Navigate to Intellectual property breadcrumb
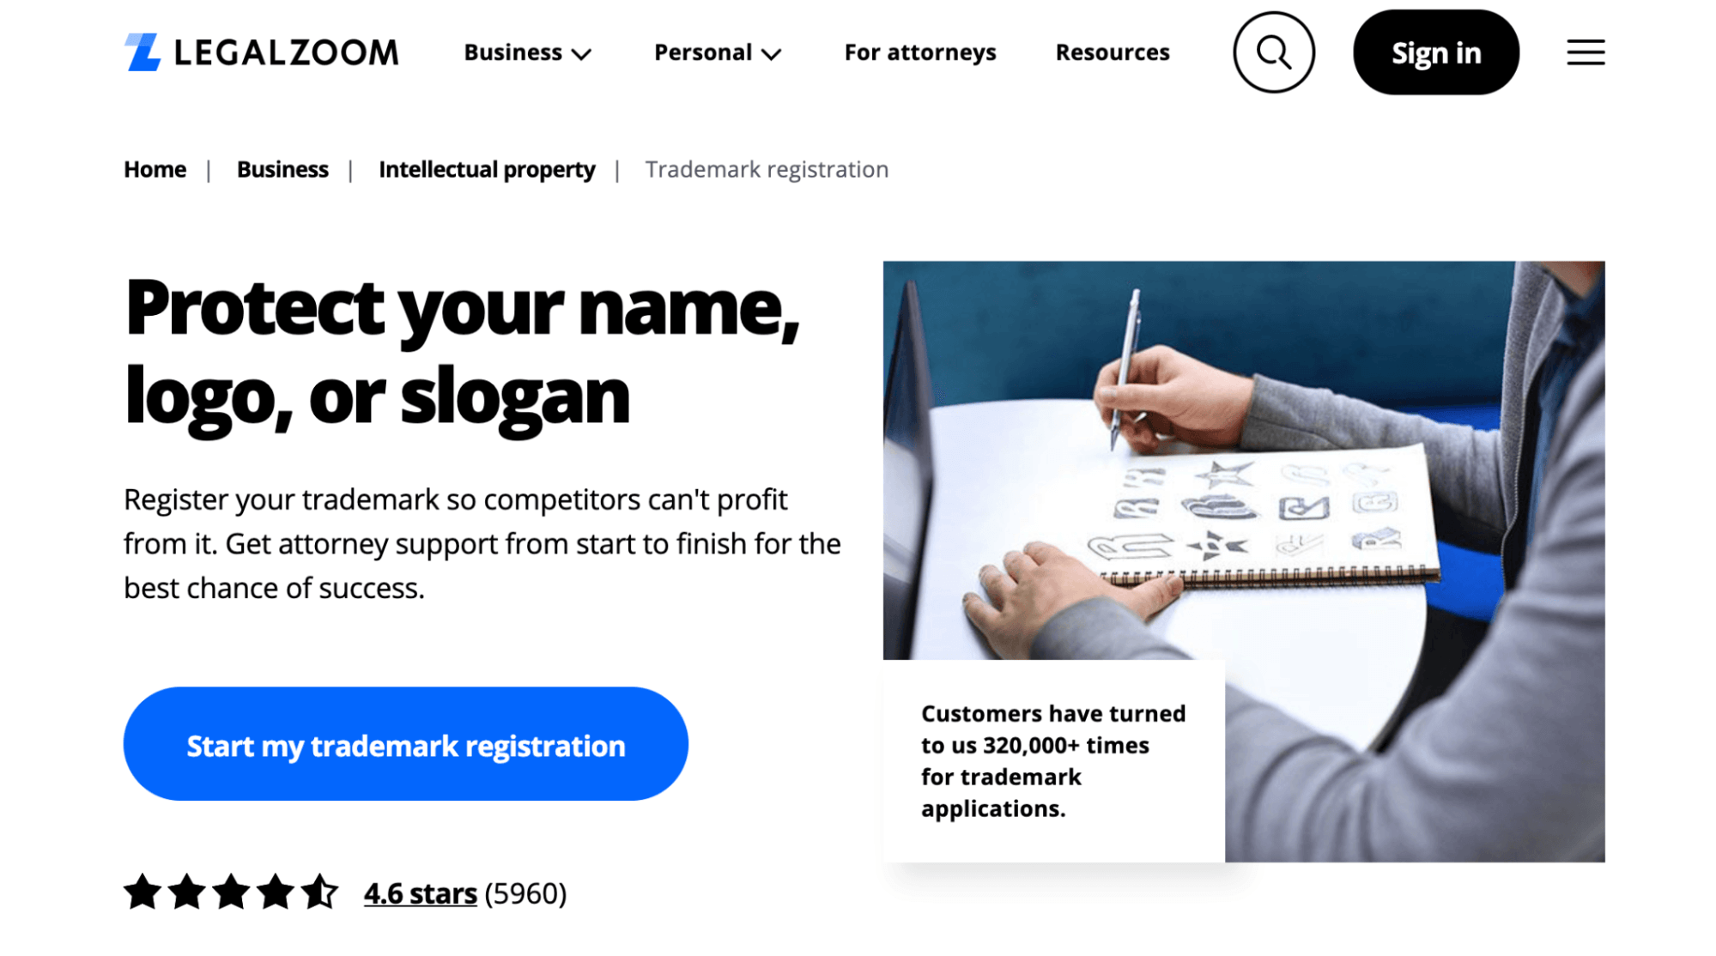 (487, 170)
